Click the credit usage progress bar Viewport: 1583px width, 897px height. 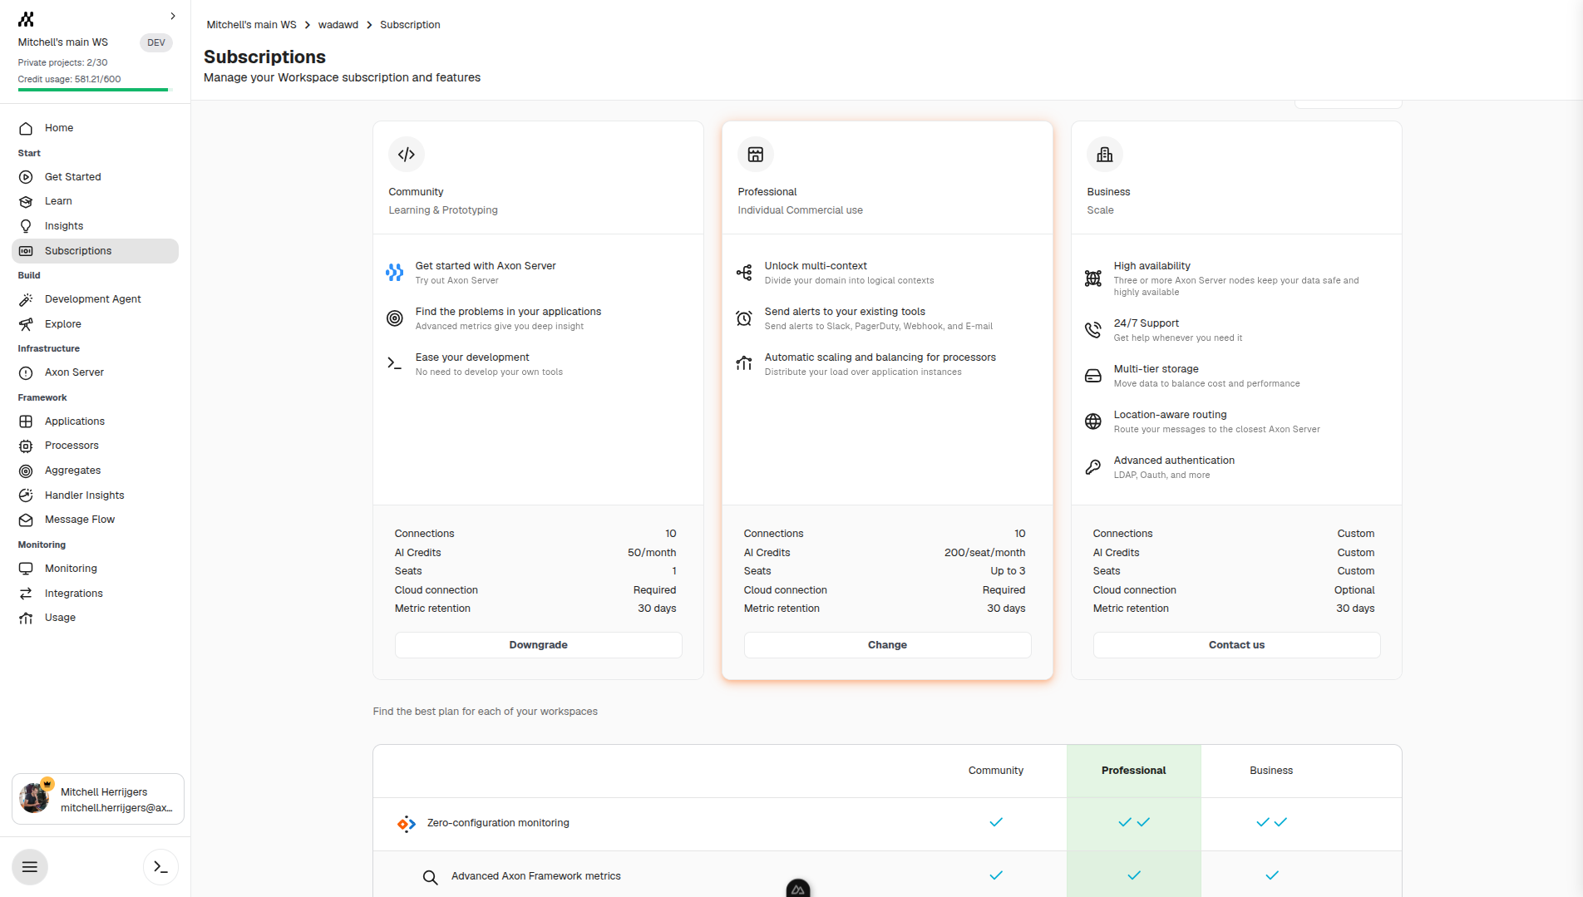(93, 90)
